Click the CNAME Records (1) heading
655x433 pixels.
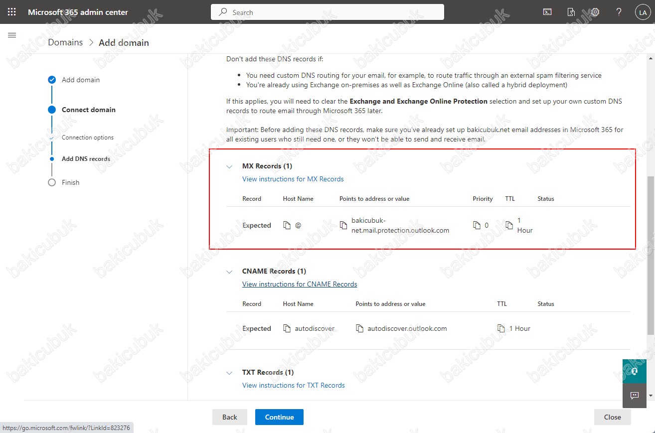coord(274,271)
